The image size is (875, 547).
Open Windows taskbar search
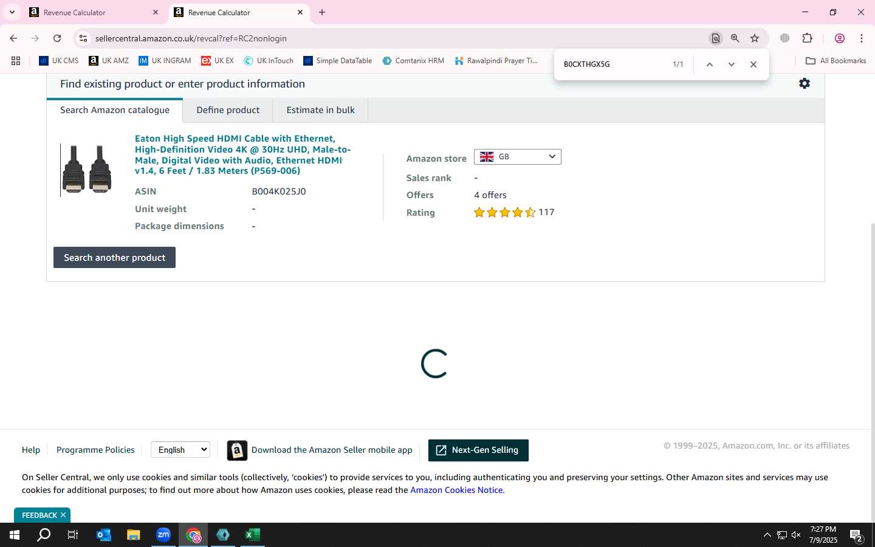point(44,535)
